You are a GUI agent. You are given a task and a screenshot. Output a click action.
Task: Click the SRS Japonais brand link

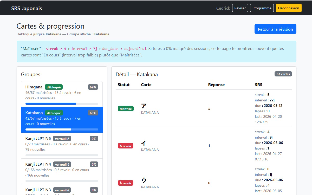[x=27, y=8]
